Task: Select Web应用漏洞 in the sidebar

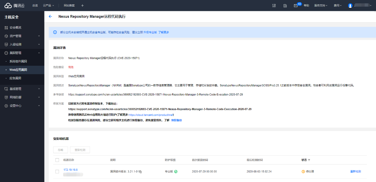Action: tap(18, 70)
